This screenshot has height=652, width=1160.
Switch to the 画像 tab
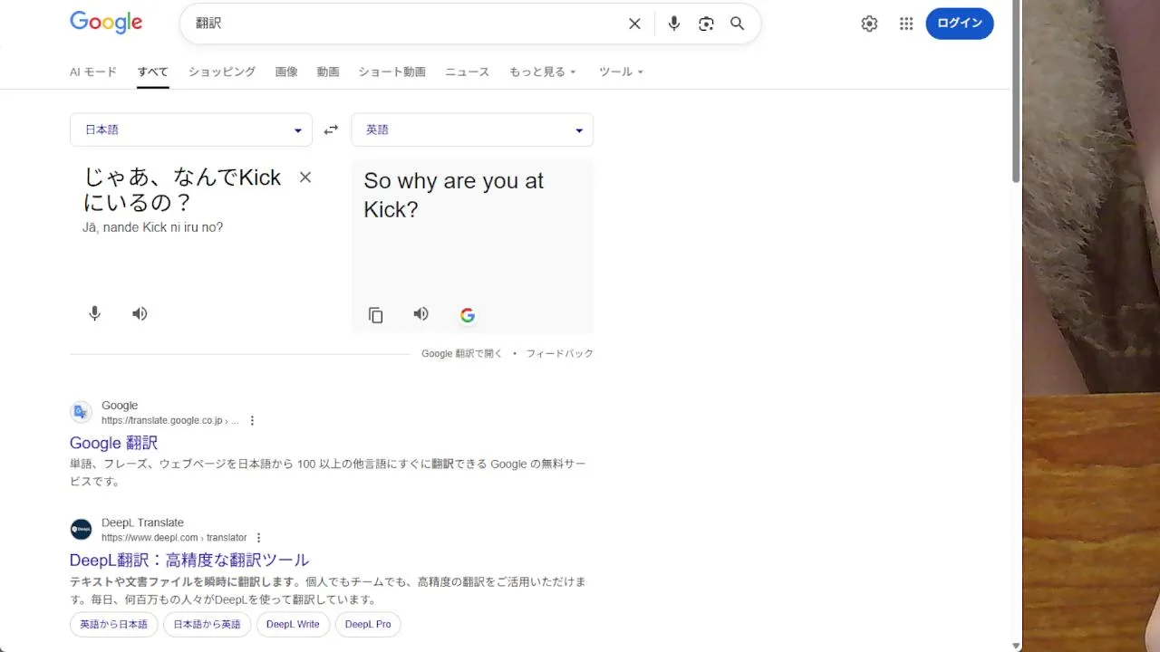(x=286, y=72)
